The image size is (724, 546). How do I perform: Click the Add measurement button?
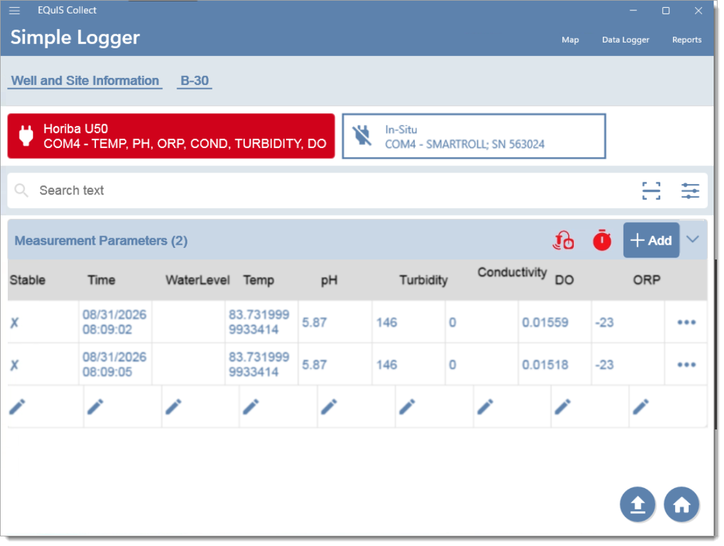pyautogui.click(x=651, y=240)
